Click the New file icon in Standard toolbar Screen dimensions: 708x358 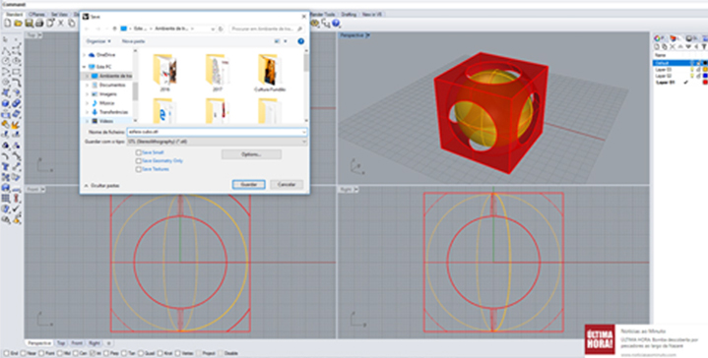[7, 23]
